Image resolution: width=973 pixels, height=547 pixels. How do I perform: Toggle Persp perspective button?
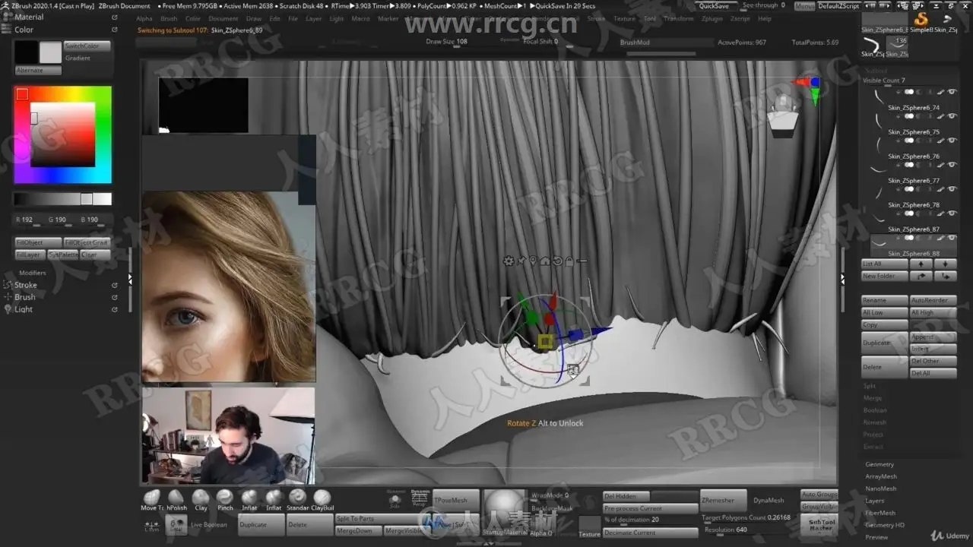(420, 498)
